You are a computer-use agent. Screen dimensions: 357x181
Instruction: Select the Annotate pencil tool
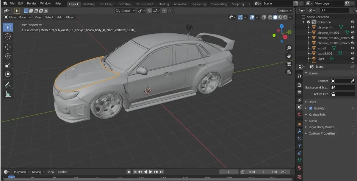(x=8, y=85)
